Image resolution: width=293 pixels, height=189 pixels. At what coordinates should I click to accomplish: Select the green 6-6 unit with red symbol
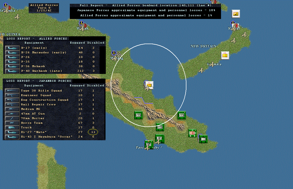[192, 133]
